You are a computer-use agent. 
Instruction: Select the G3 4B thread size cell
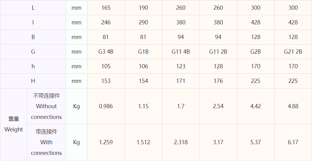(106, 52)
